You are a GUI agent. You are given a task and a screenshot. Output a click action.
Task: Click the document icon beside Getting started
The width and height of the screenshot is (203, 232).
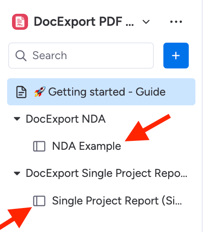tap(21, 92)
